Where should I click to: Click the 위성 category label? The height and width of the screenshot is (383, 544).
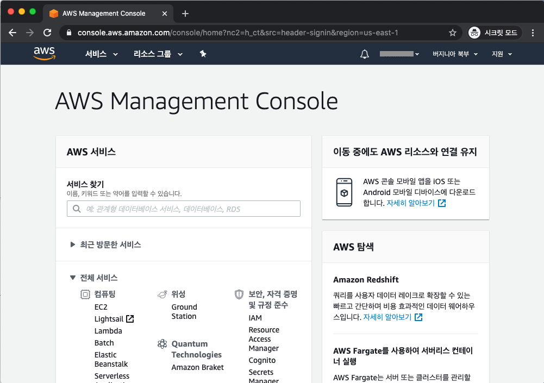click(x=178, y=294)
